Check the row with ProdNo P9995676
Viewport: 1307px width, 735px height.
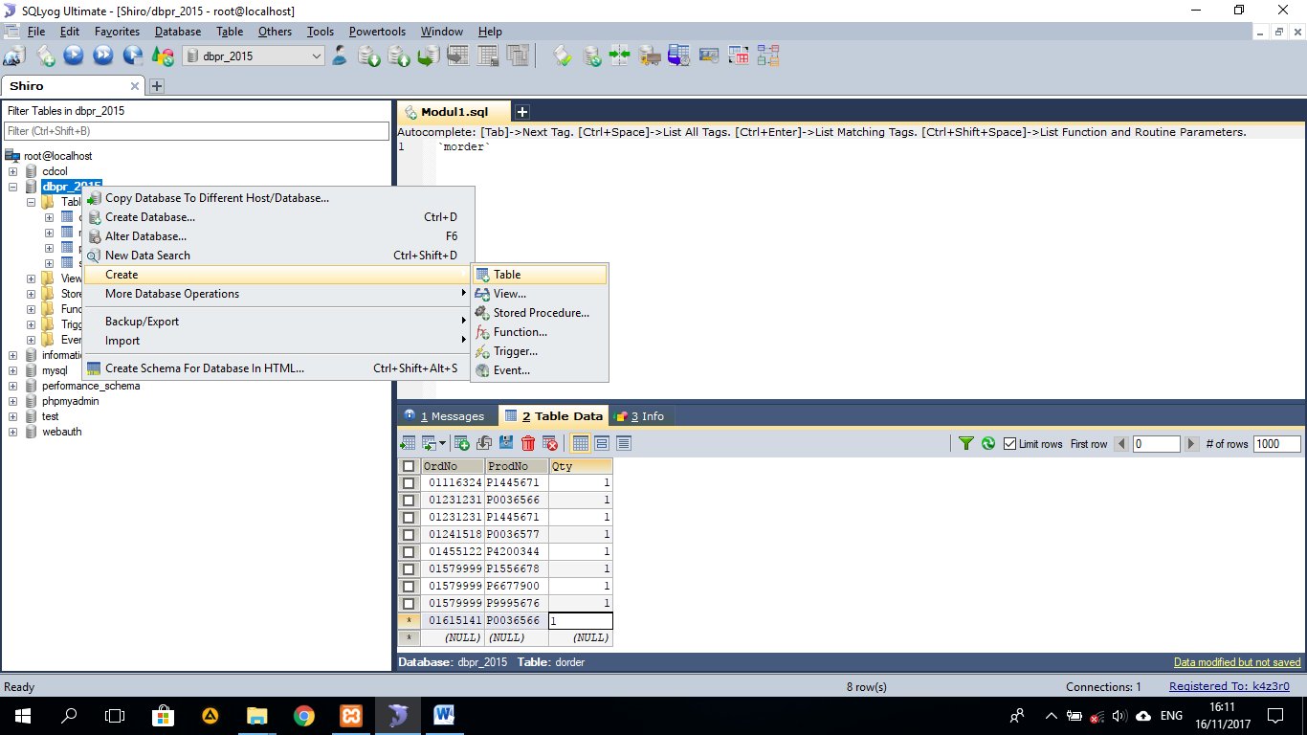point(409,604)
